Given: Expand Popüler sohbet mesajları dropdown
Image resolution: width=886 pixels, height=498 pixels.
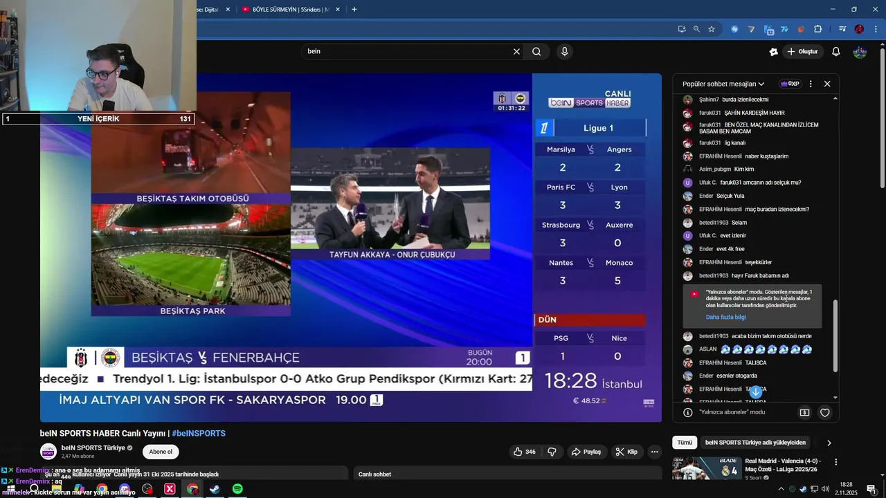Looking at the screenshot, I should click(723, 84).
